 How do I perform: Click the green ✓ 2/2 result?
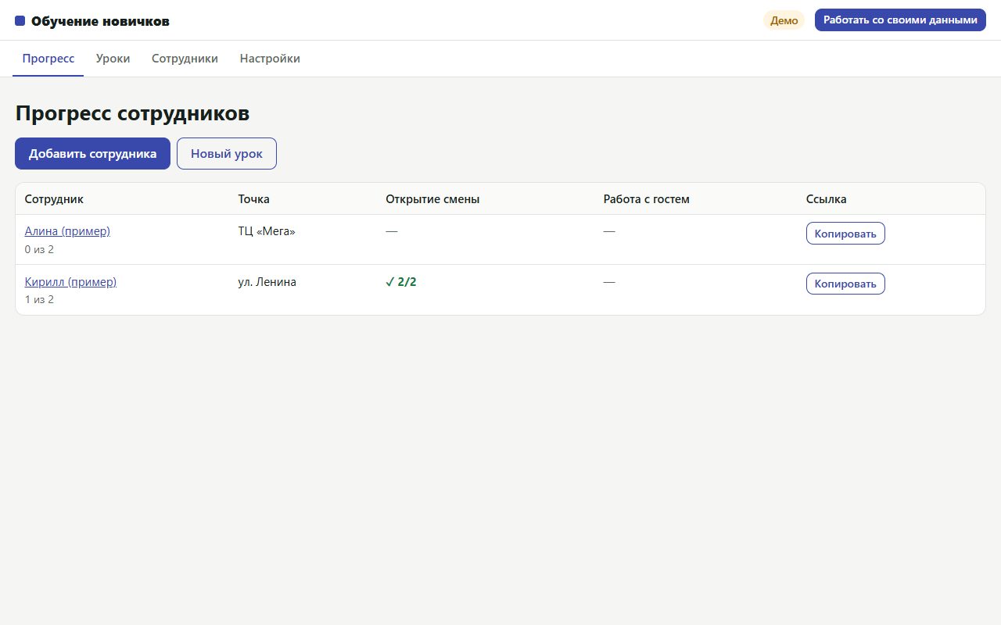[401, 282]
